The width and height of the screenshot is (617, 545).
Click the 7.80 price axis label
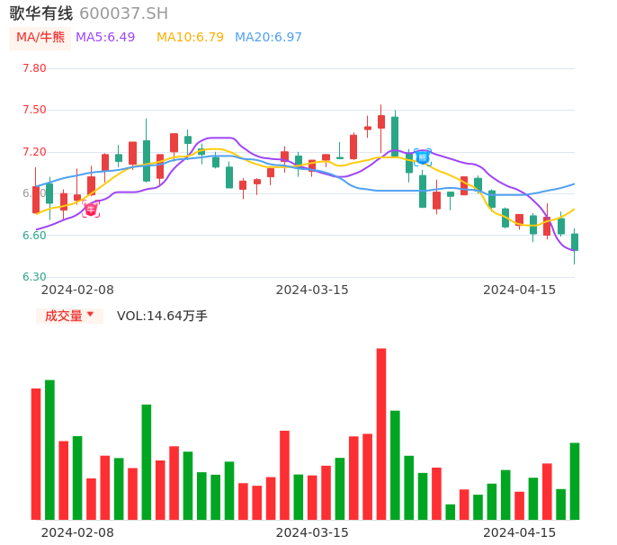point(34,68)
